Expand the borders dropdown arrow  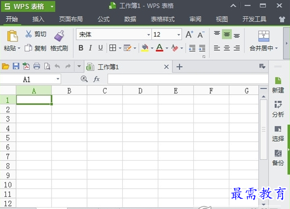coord(120,48)
